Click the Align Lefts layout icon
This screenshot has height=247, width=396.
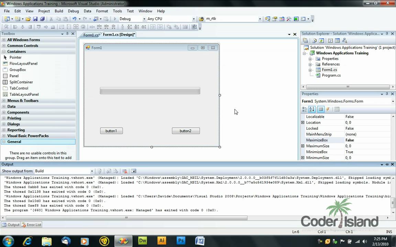click(x=15, y=27)
